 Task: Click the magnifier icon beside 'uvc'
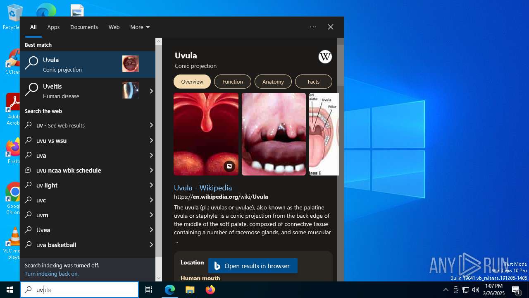tap(29, 200)
